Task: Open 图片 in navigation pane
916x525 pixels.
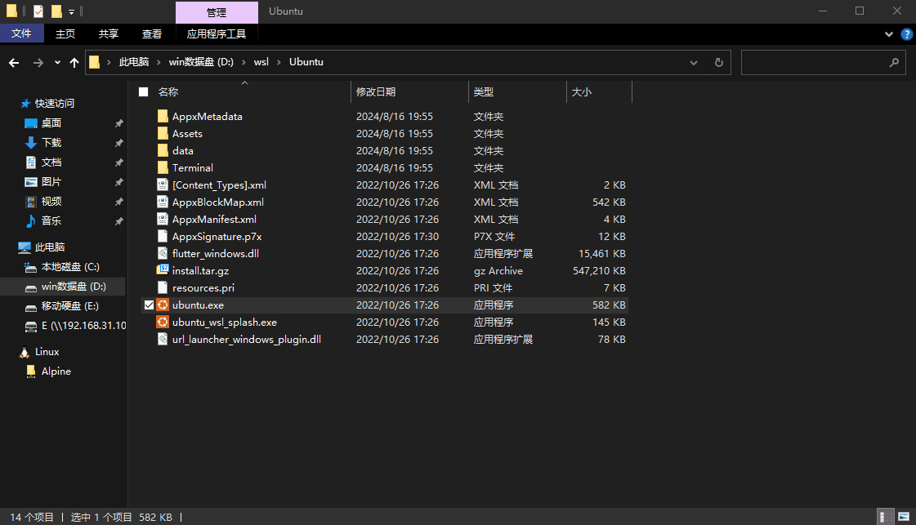Action: pyautogui.click(x=51, y=181)
